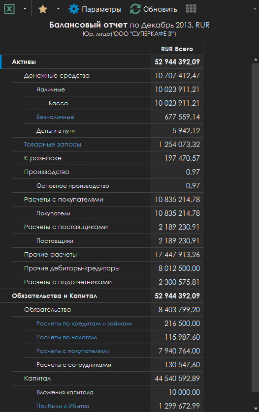Open the toolbar overflow arrow at right edge
This screenshot has width=259, height=412.
[255, 9]
